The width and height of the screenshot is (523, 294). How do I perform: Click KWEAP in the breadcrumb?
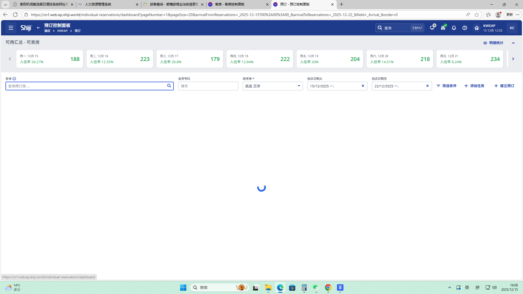(x=62, y=31)
